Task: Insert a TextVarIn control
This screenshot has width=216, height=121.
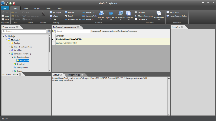Action: 88,19
